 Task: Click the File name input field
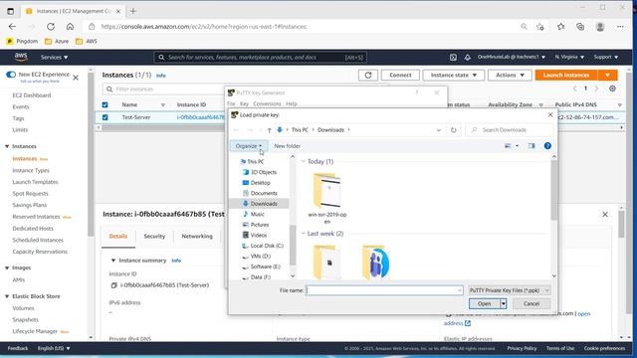pos(384,290)
